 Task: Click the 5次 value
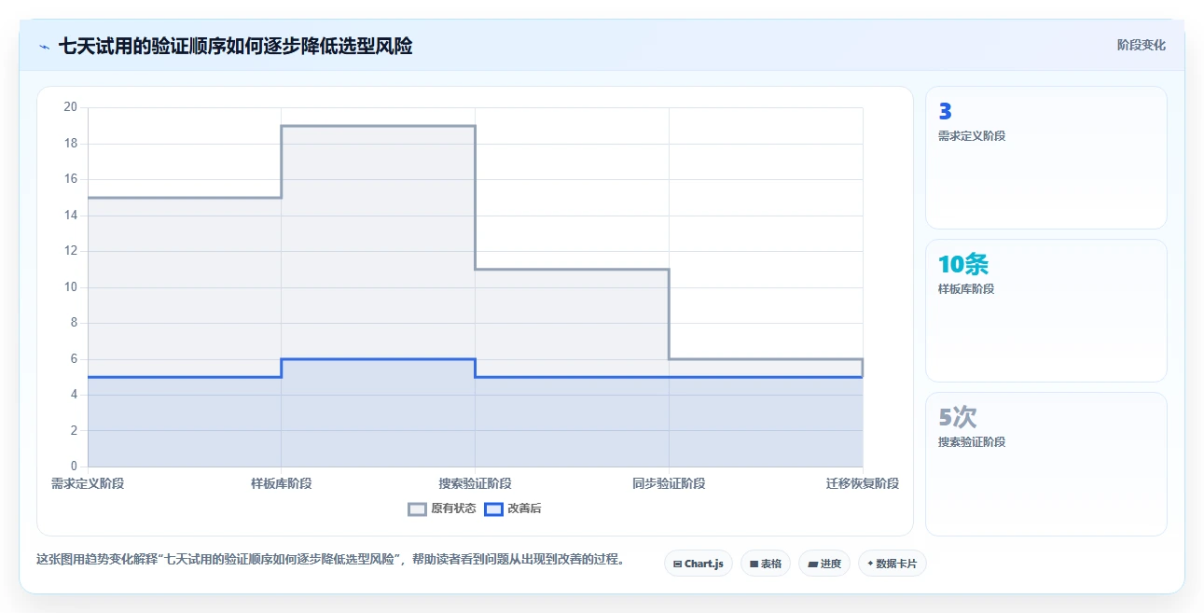point(958,417)
